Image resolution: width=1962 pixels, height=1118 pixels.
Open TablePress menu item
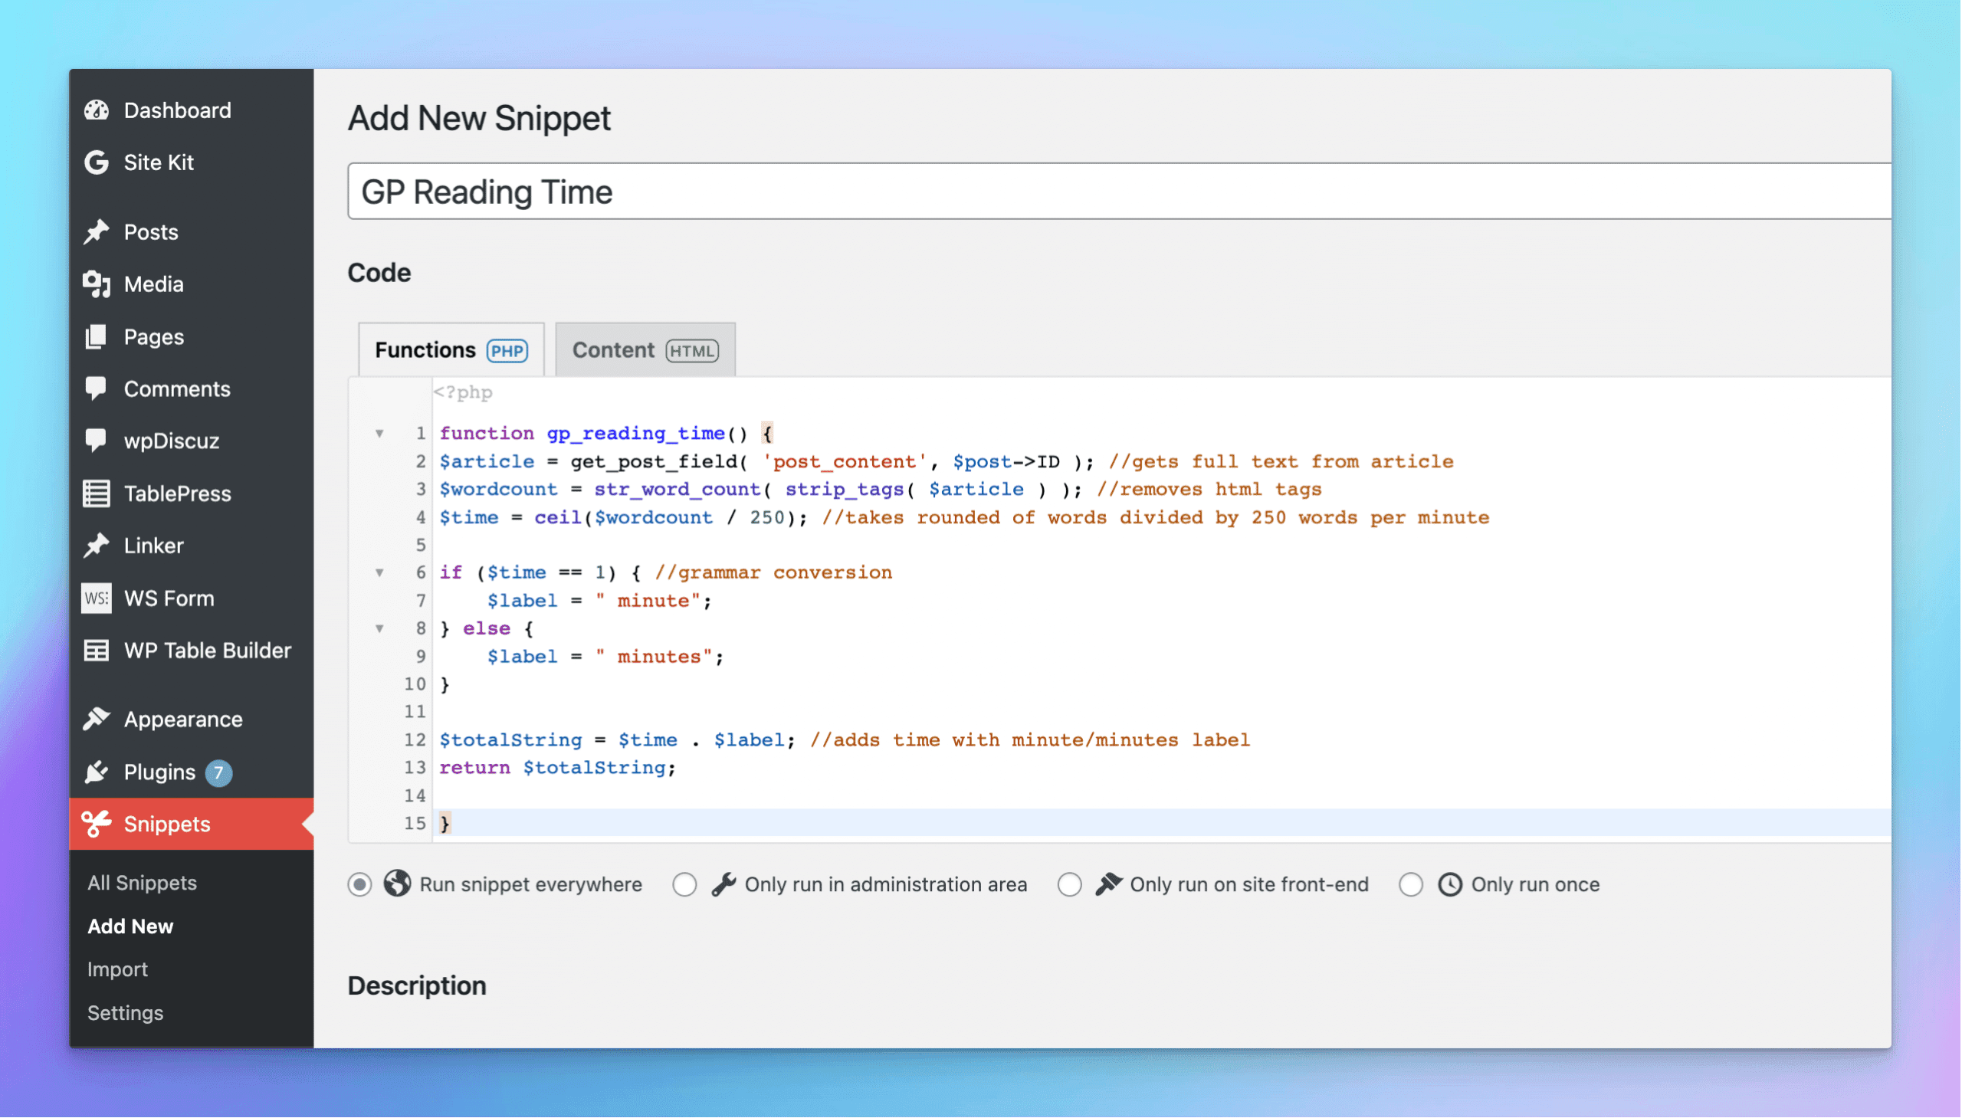click(192, 493)
